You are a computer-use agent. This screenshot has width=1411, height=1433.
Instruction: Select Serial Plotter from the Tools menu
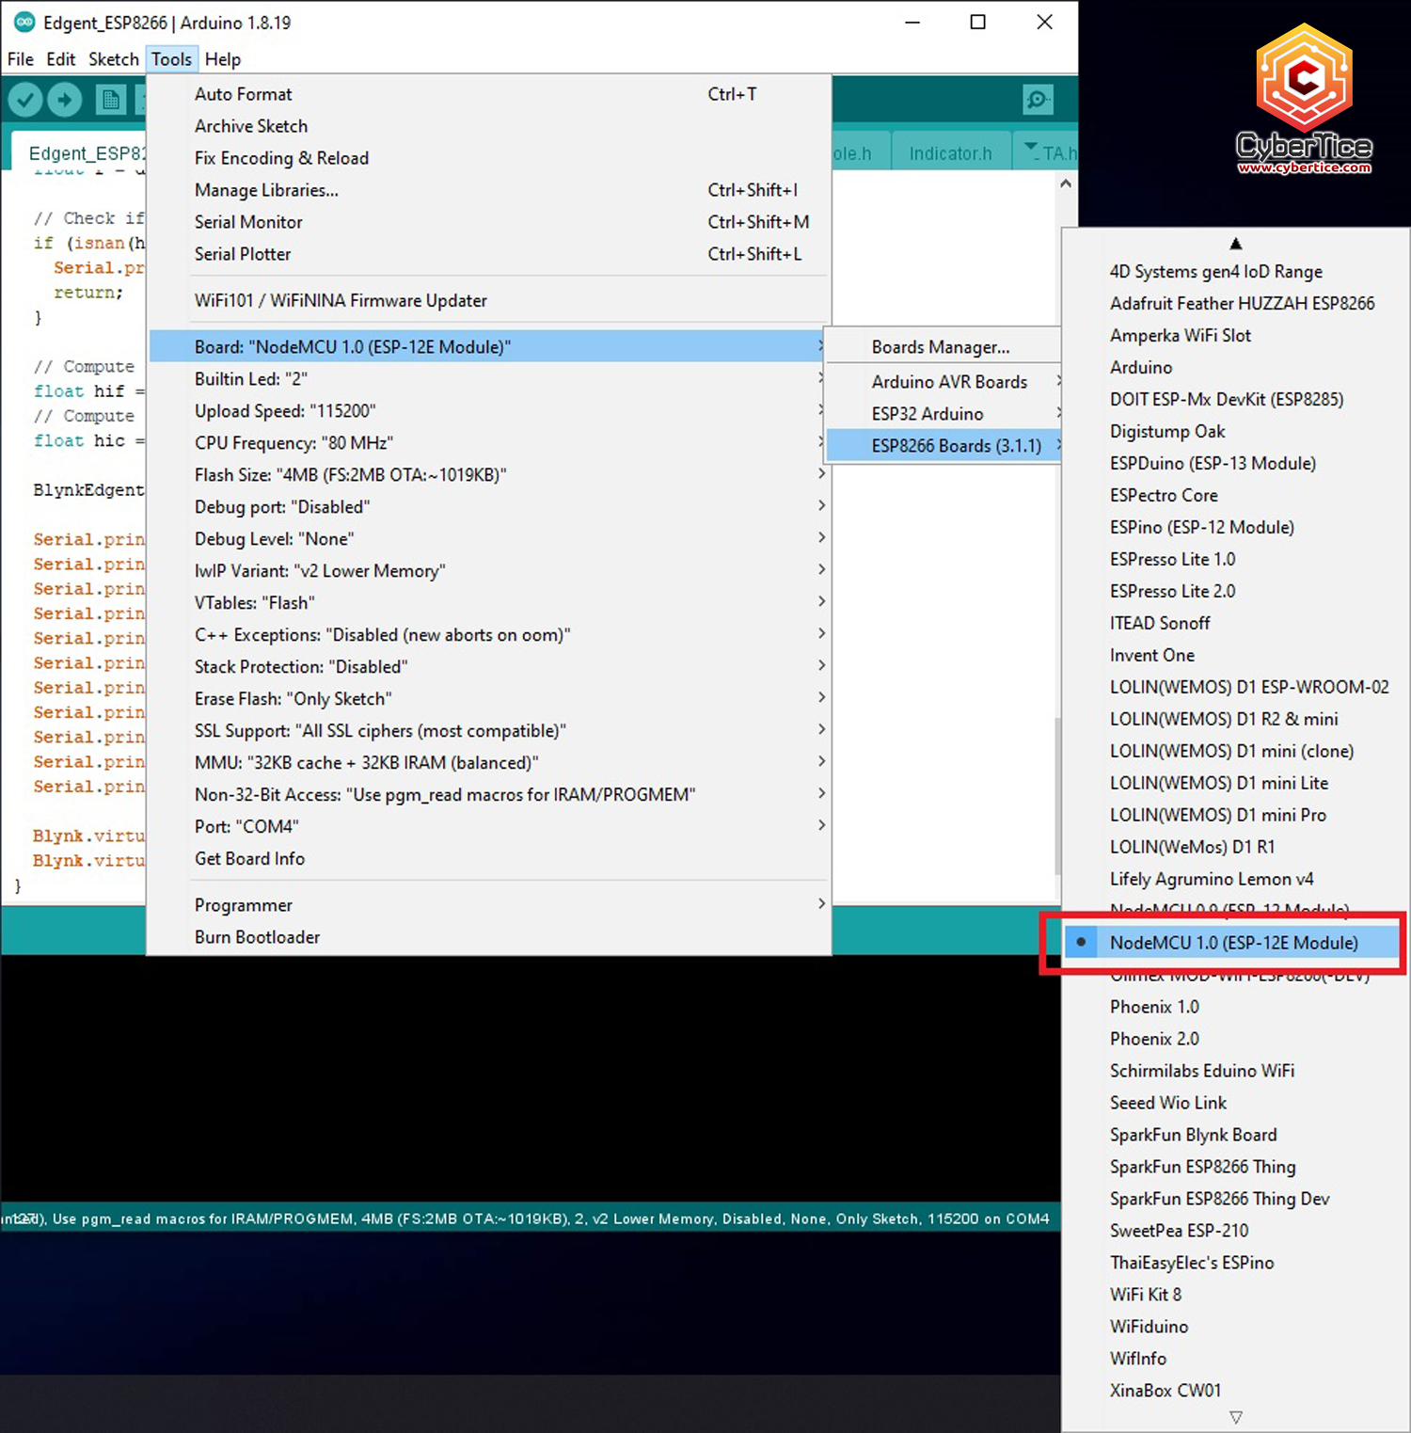point(243,254)
